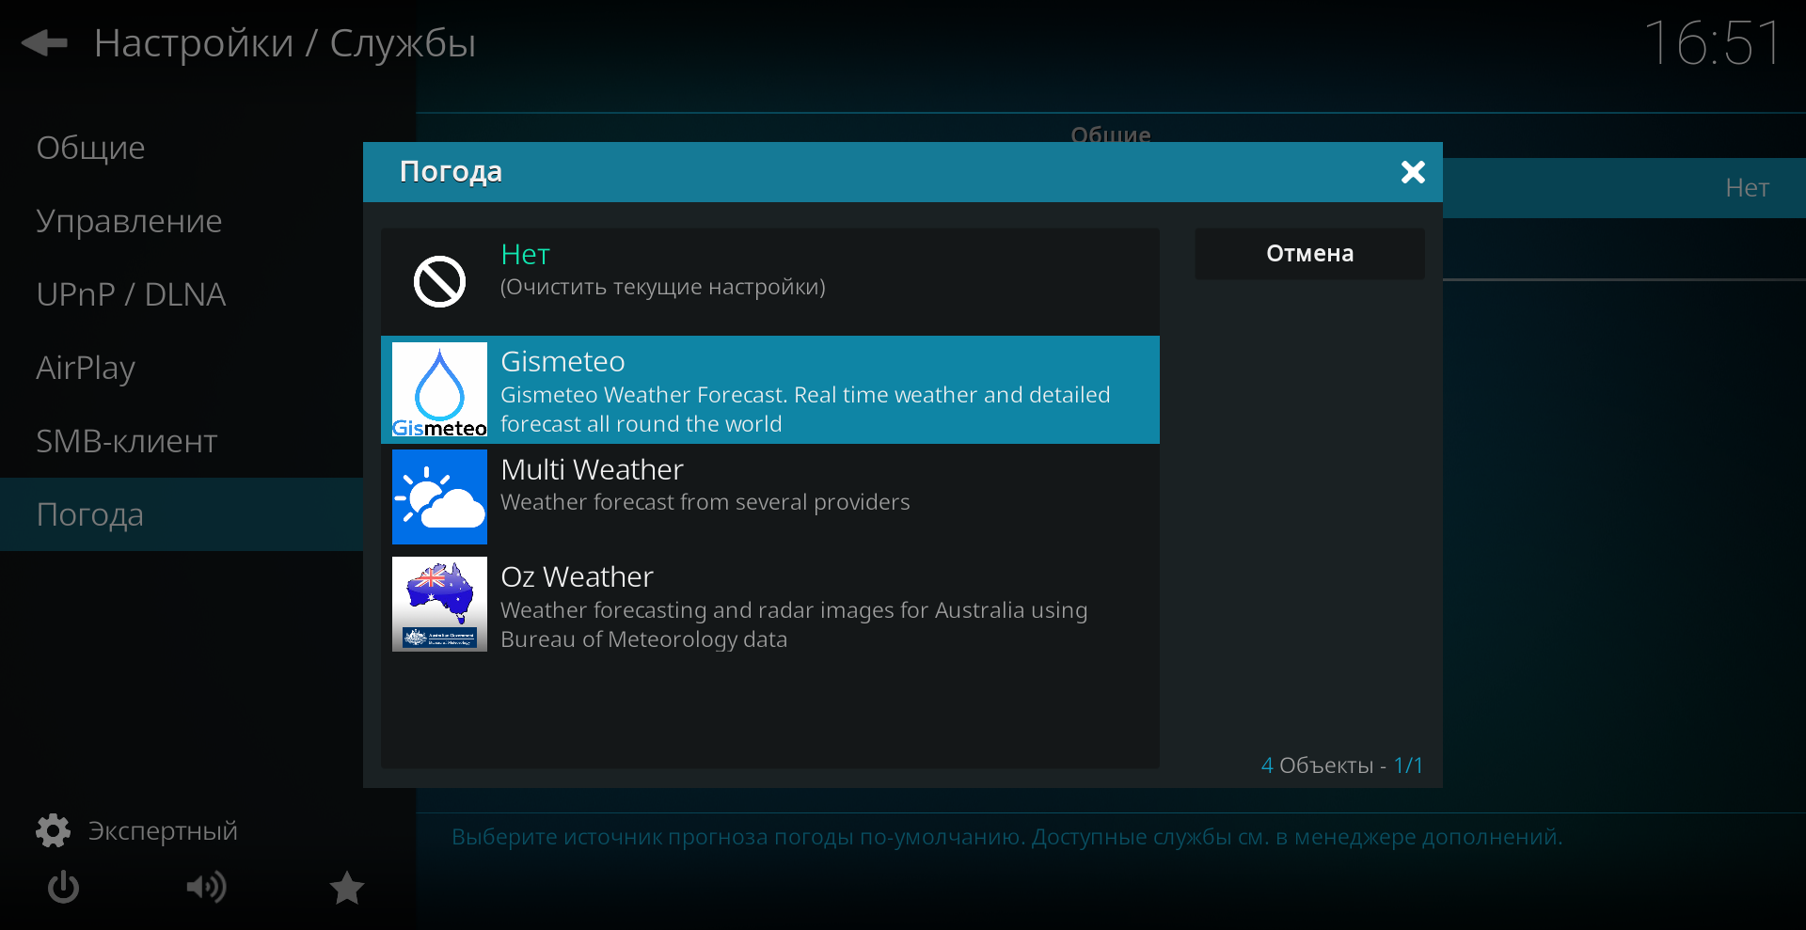The width and height of the screenshot is (1806, 930).
Task: Click the volume speaker icon
Action: click(206, 887)
